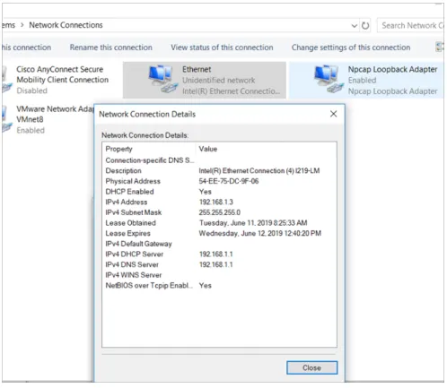The height and width of the screenshot is (388, 447).
Task: Select the IPv4 DNS Server row
Action: (219, 264)
